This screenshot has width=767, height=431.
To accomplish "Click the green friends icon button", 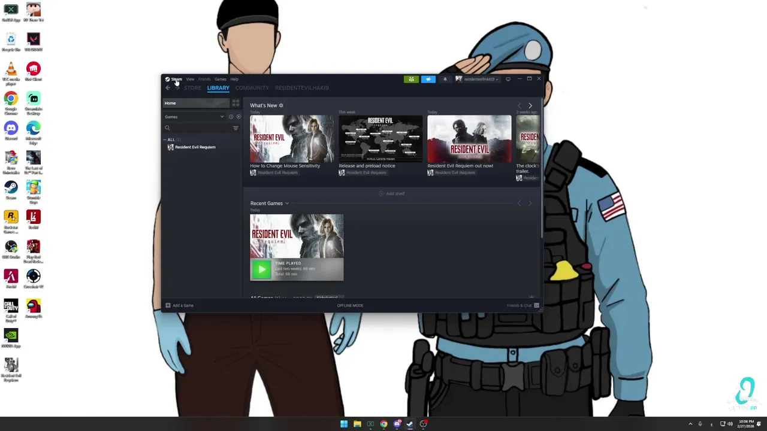I will (411, 79).
